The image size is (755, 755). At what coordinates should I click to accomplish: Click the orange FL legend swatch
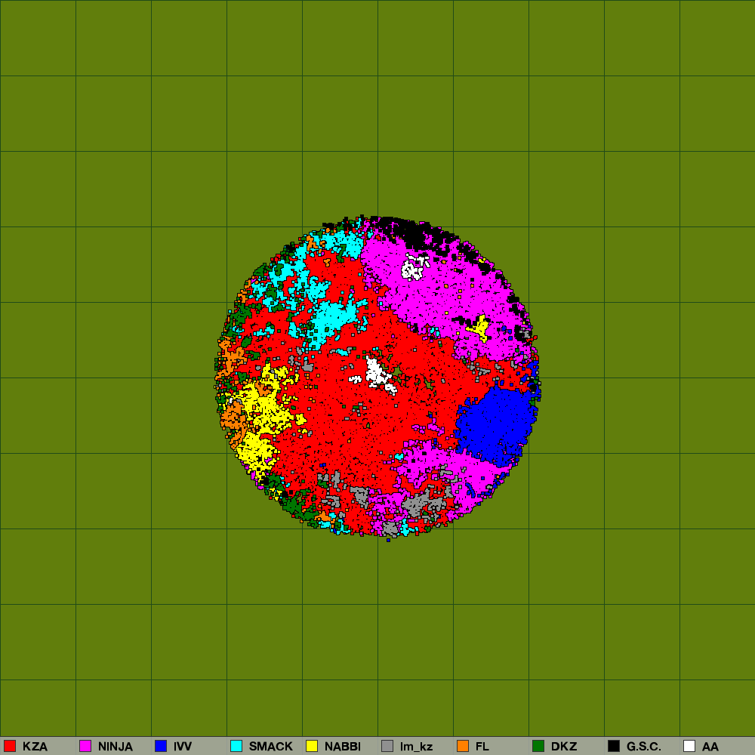[463, 746]
